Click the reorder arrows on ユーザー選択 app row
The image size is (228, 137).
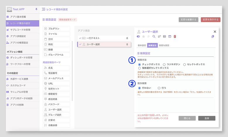[127, 44]
